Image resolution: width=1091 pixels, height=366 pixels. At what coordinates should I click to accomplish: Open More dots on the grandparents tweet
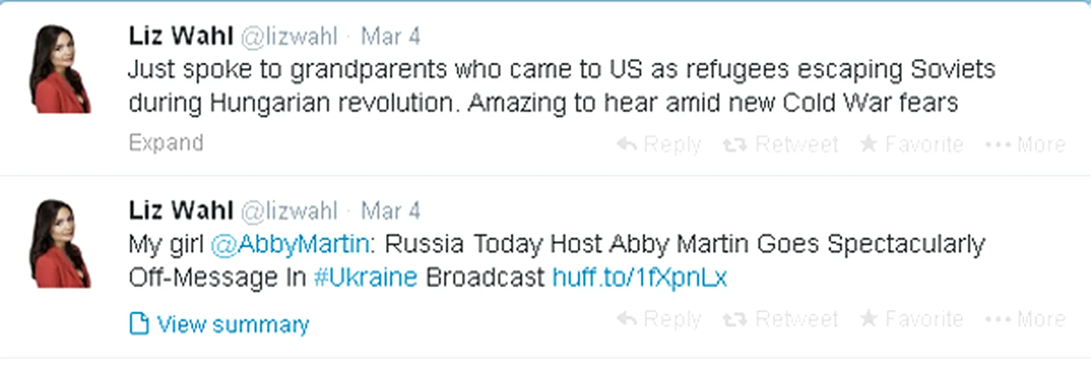tap(998, 144)
